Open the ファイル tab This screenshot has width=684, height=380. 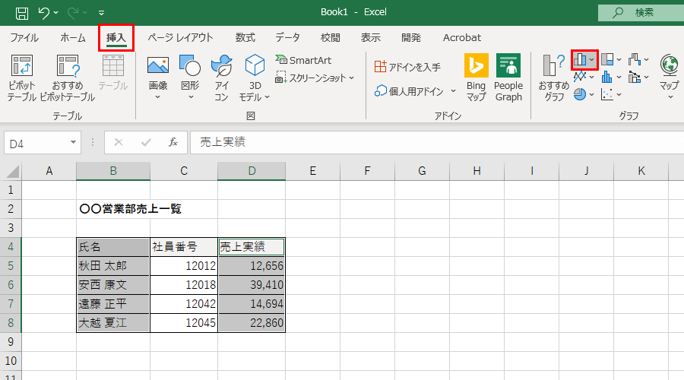click(x=24, y=38)
